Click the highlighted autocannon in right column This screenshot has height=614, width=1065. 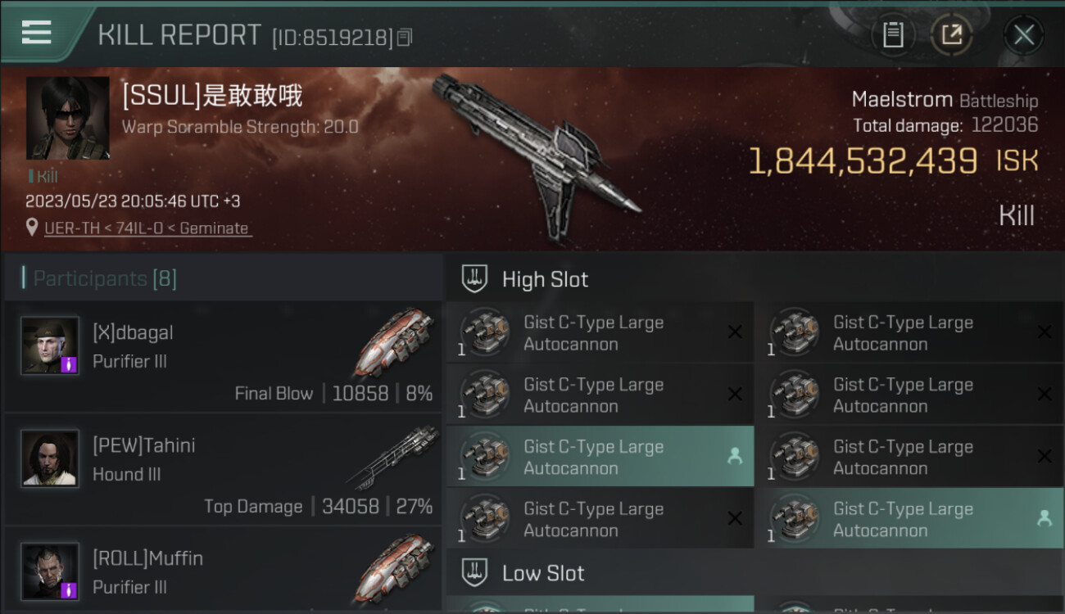point(909,519)
